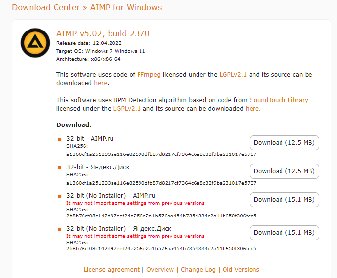Select '32-bit (No Installer) - AIMP.ru' text
The width and height of the screenshot is (337, 278).
tap(111, 196)
